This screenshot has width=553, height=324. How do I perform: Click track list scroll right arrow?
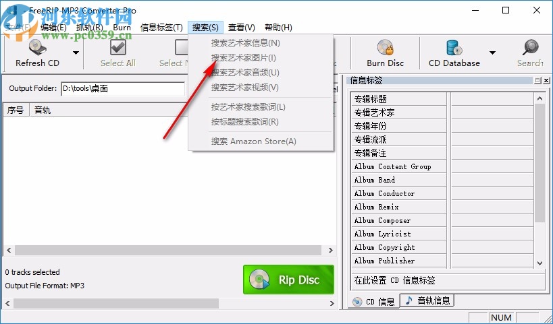(330, 250)
